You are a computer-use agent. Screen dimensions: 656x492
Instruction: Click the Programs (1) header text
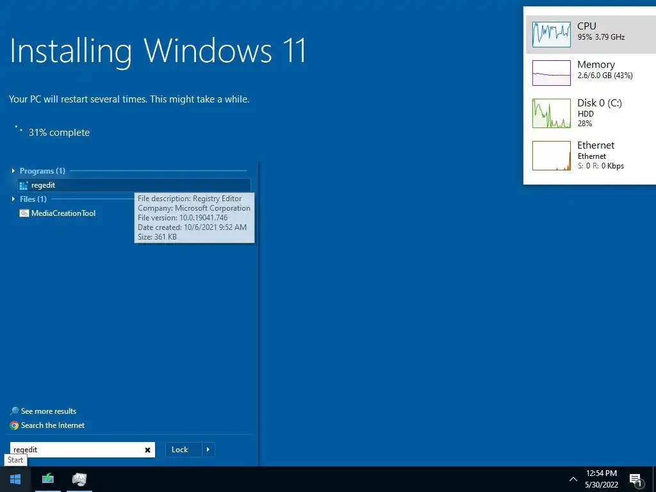click(42, 170)
